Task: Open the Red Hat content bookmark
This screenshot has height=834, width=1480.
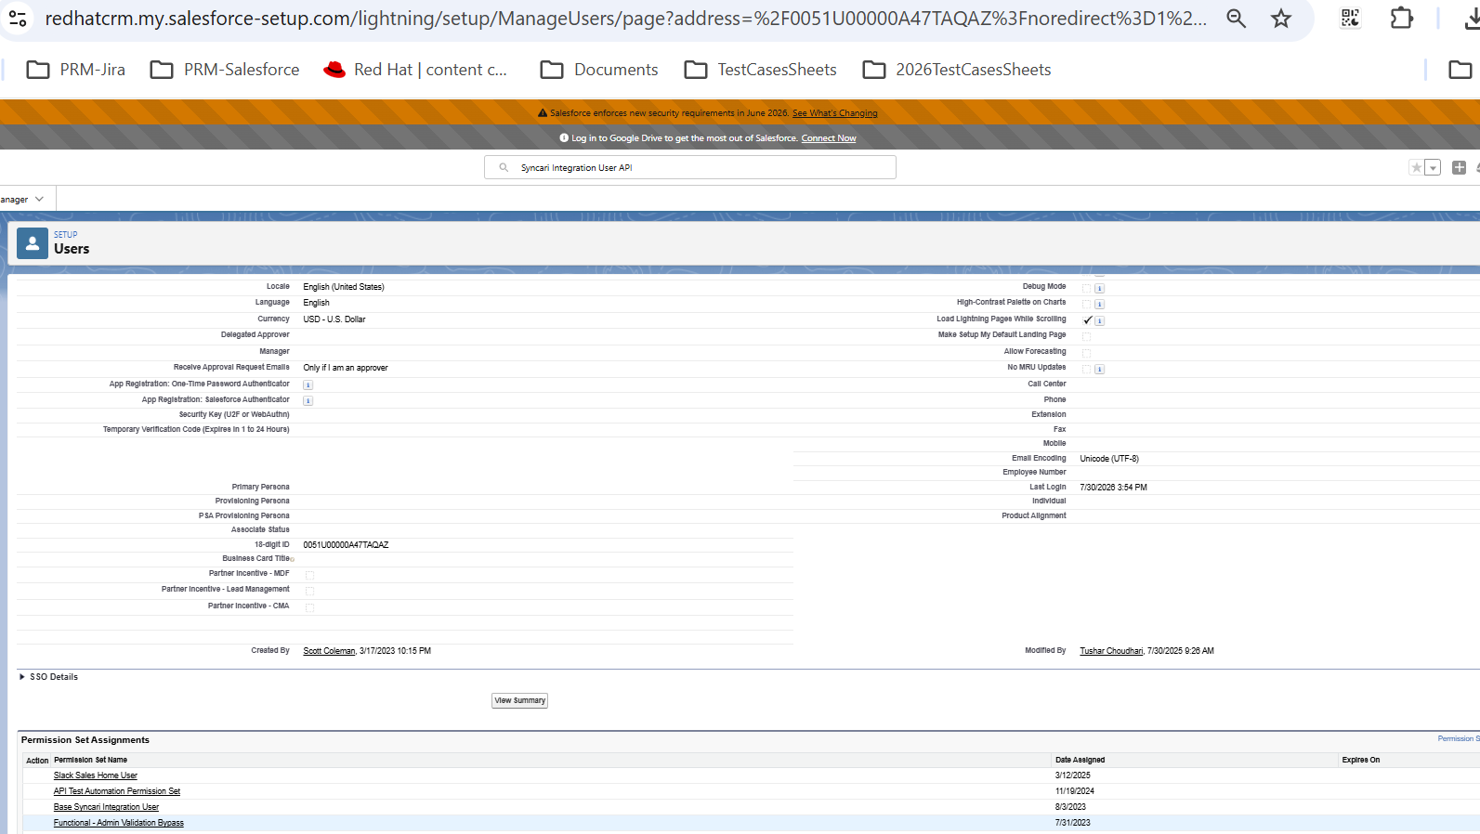Action: (x=415, y=70)
